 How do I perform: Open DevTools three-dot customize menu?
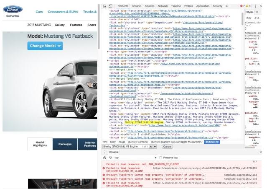click(x=255, y=6)
